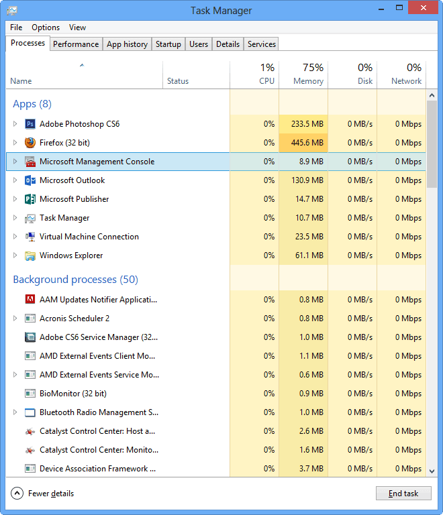Expand AMD External Events Service entry

coord(15,374)
